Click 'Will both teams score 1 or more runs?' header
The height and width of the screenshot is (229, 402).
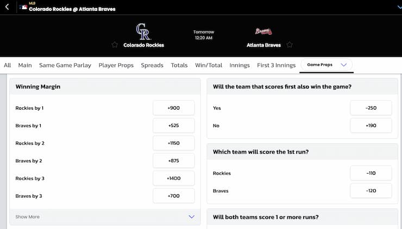302,217
